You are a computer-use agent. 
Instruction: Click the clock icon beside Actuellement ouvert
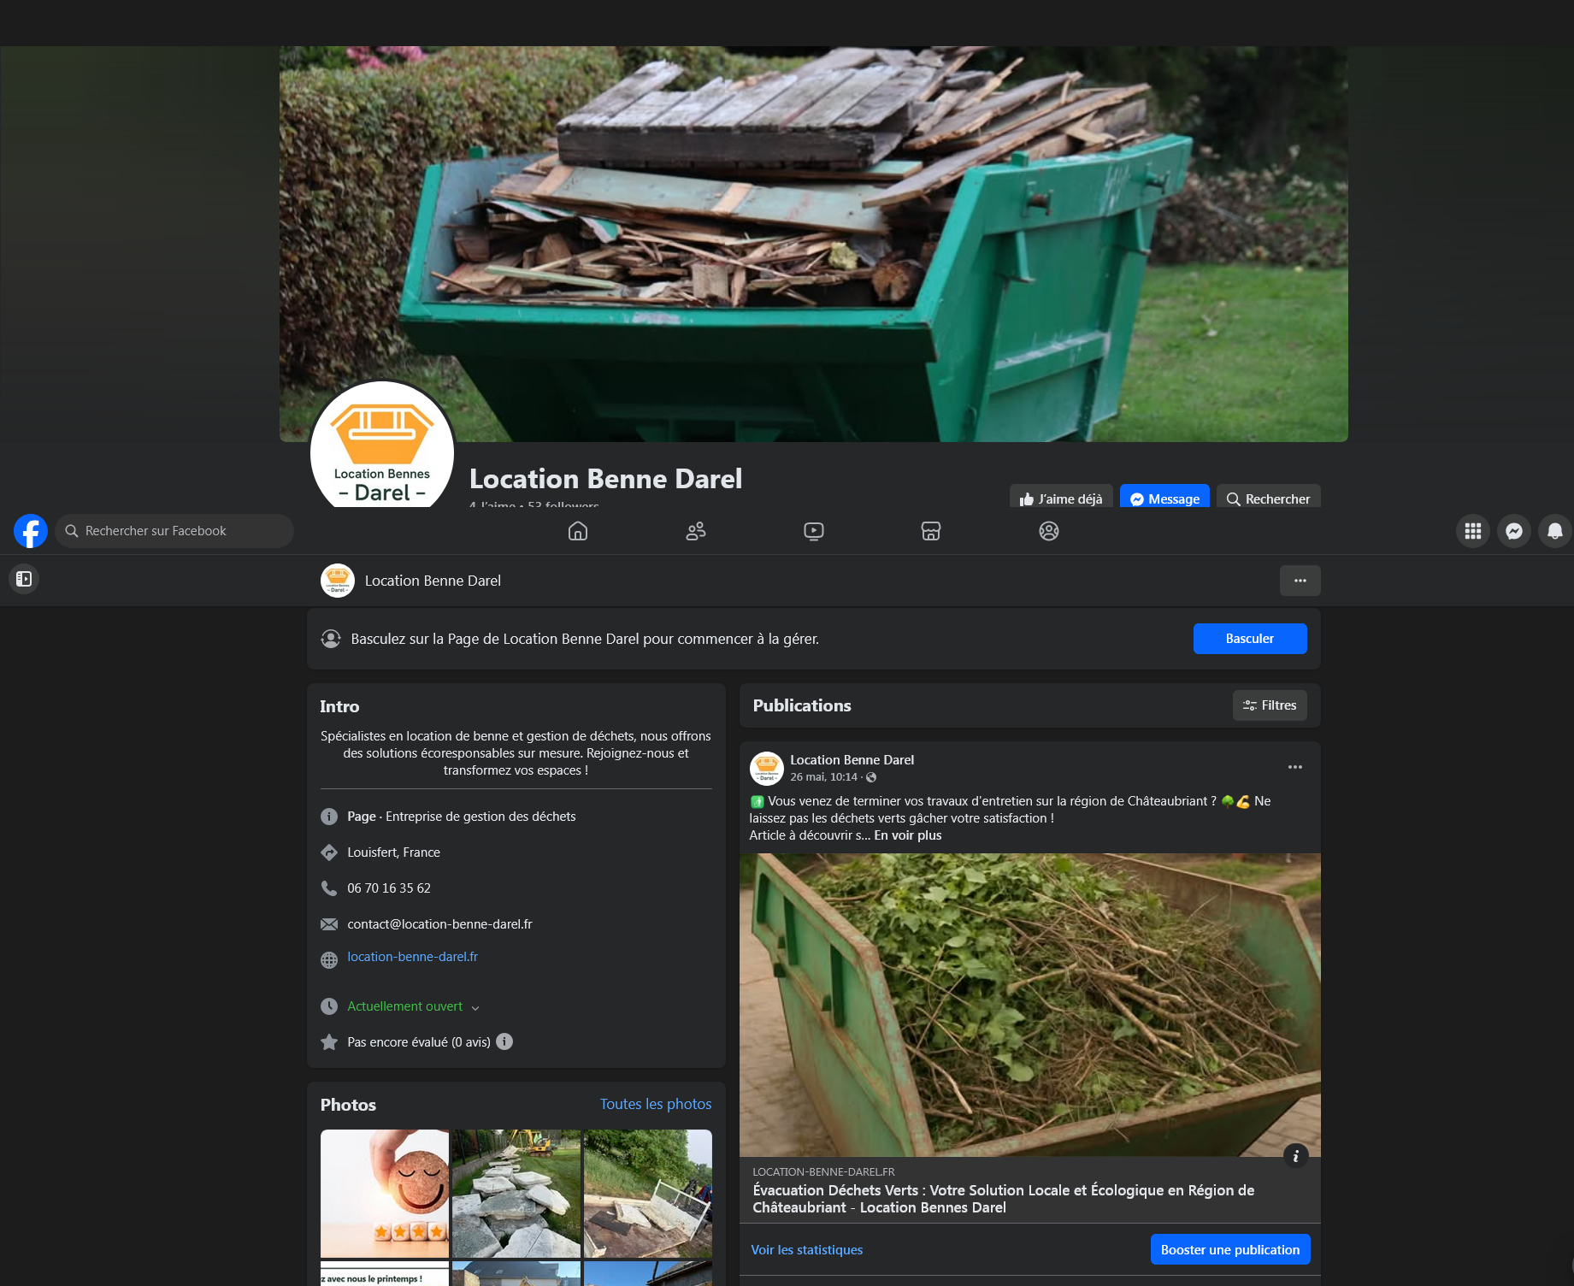329,1006
